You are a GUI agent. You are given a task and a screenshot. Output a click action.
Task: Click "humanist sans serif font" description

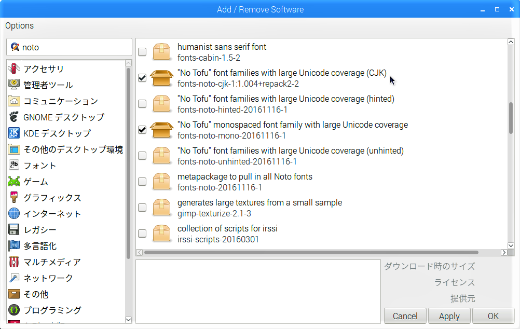coord(222,47)
